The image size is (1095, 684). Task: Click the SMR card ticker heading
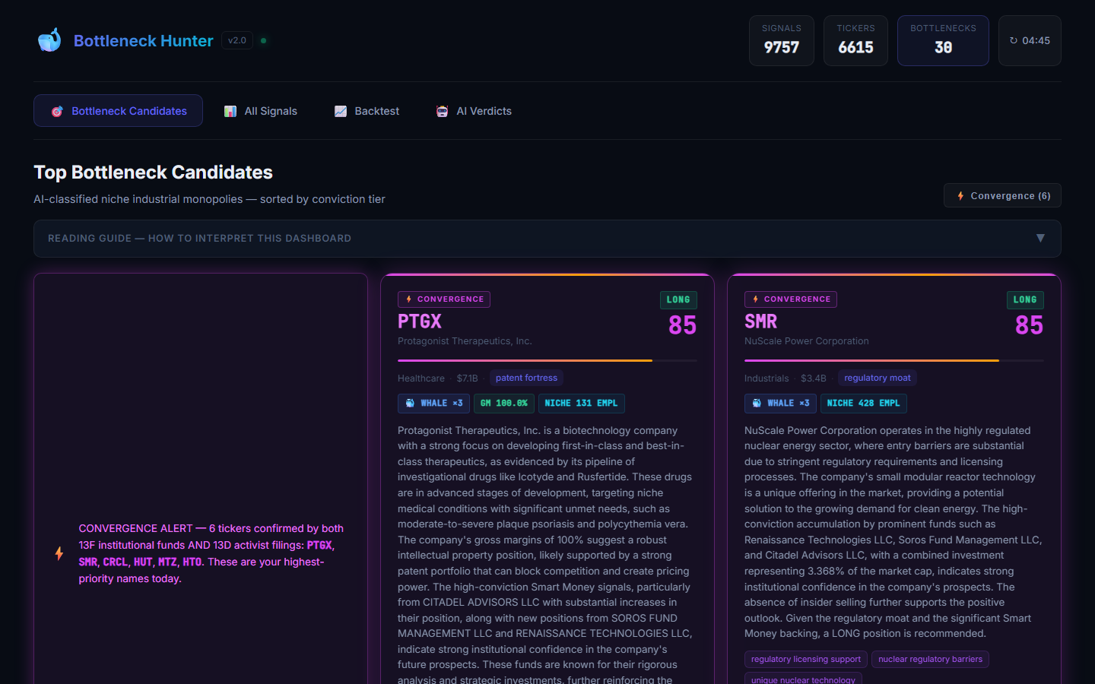[760, 321]
